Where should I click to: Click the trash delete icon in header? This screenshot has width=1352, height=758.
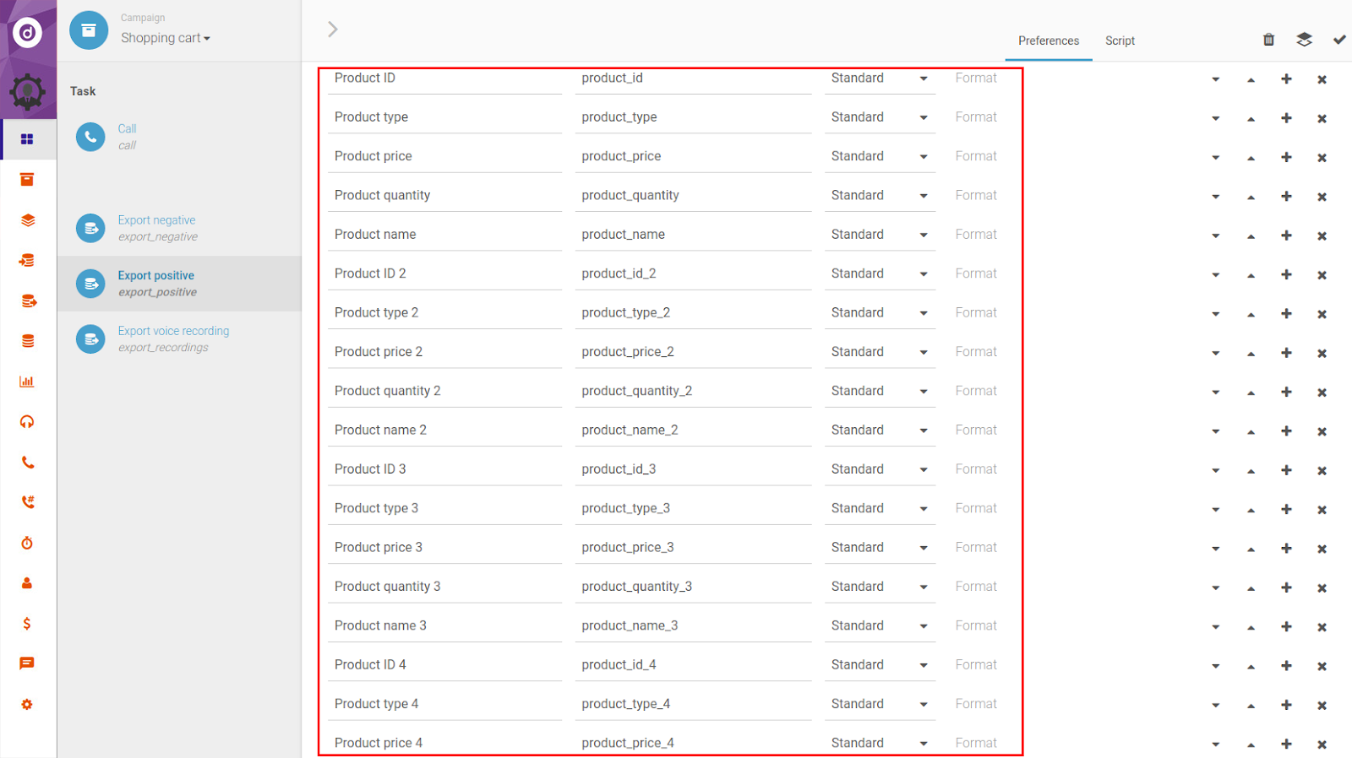coord(1268,40)
